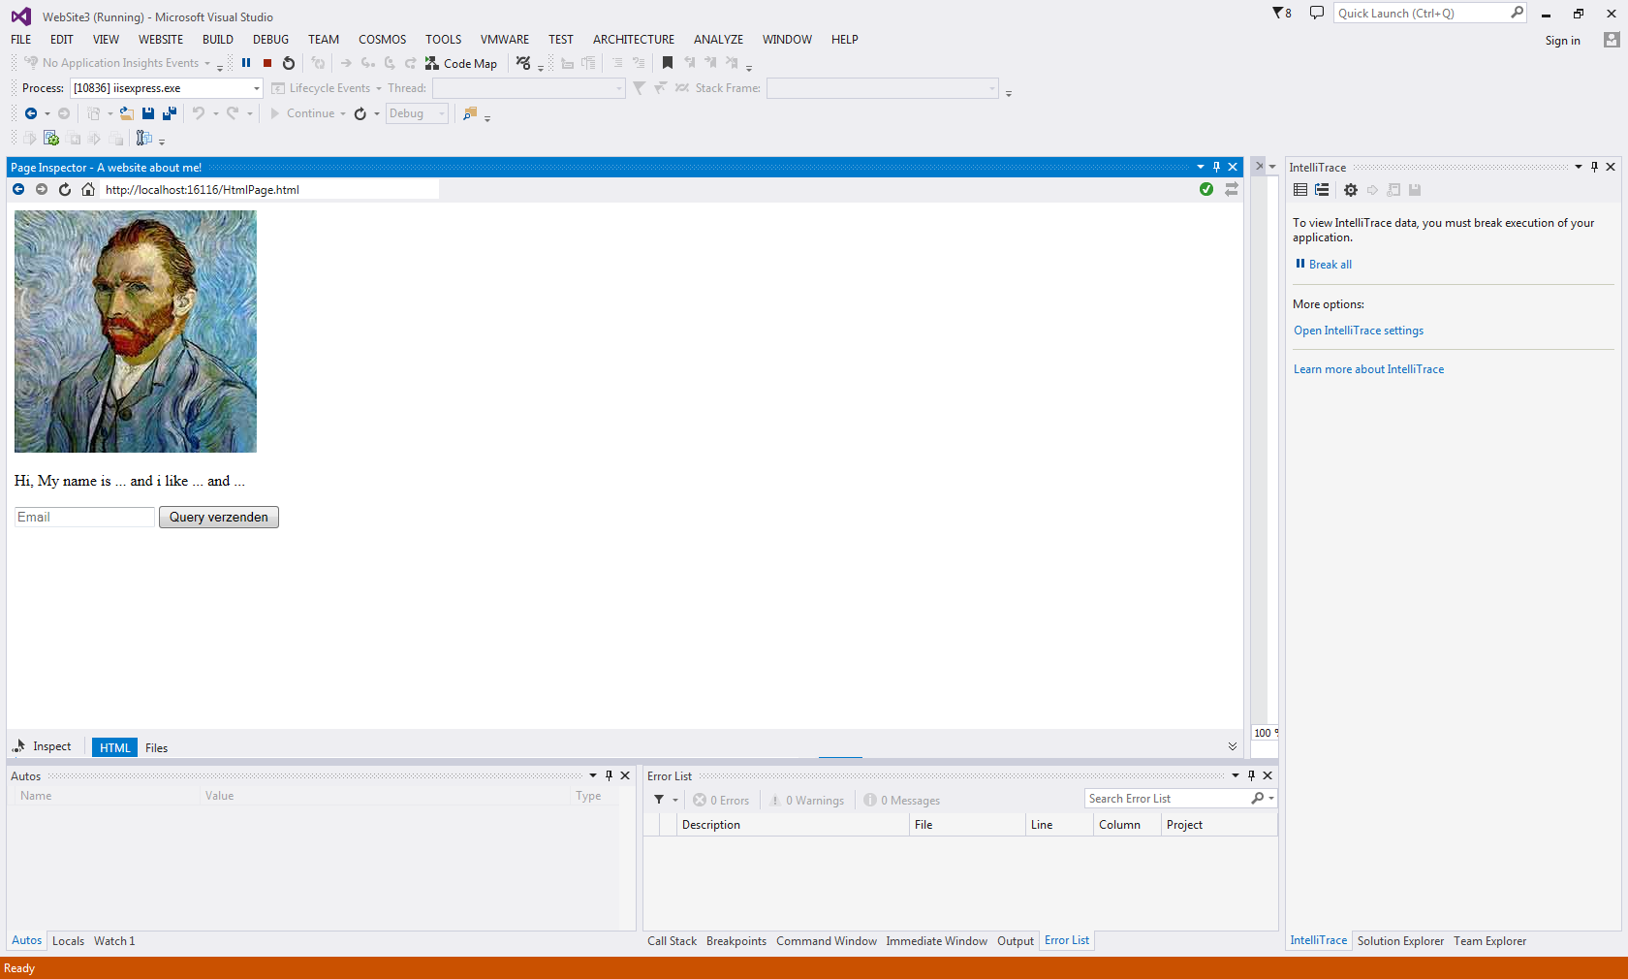This screenshot has width=1628, height=979.
Task: Click the van Gogh self-portrait image
Action: click(x=135, y=332)
